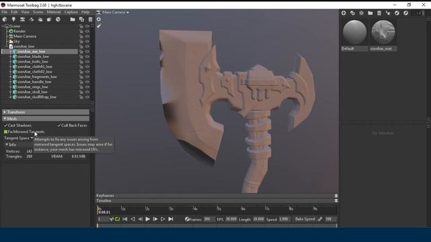This screenshot has width=431, height=242.
Task: Click the globe icon in scene toolbar
Action: click(58, 19)
